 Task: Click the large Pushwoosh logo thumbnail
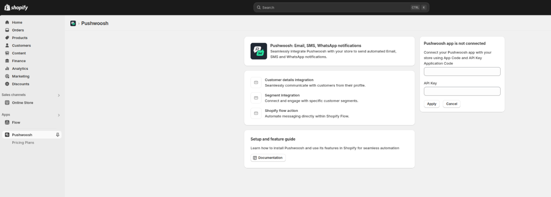pyautogui.click(x=259, y=51)
